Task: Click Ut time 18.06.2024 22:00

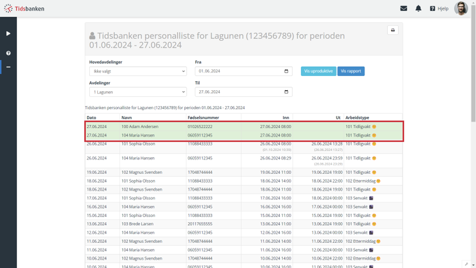Action: [x=327, y=181]
